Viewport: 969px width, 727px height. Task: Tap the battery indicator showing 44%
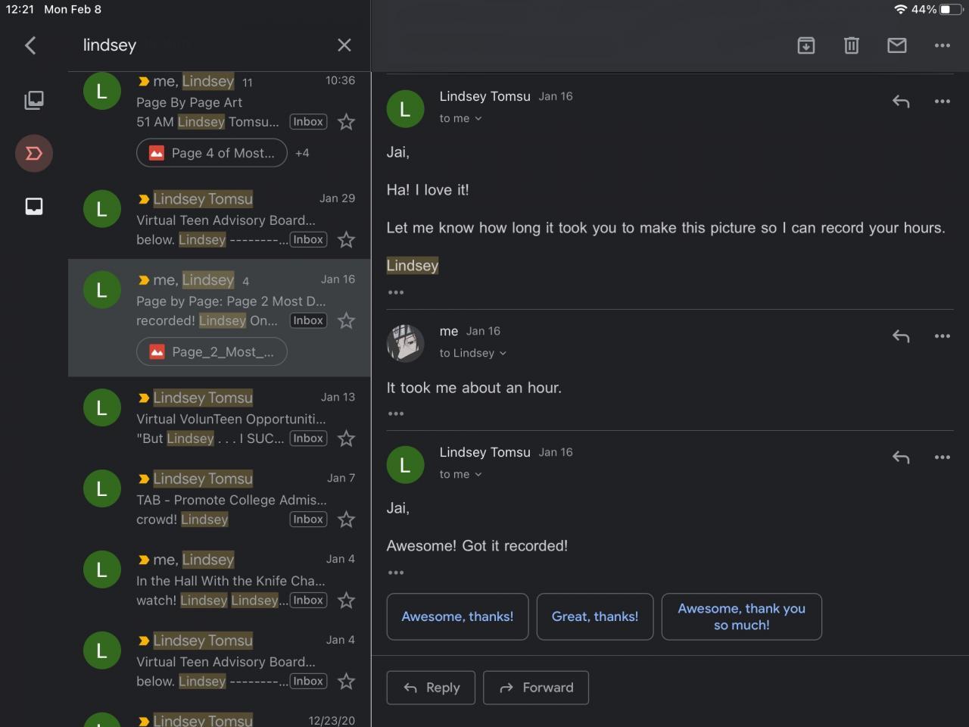click(939, 10)
